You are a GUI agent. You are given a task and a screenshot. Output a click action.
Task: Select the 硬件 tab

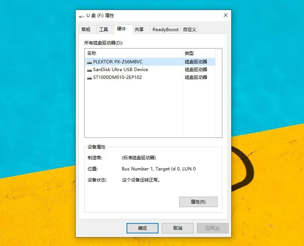point(121,29)
